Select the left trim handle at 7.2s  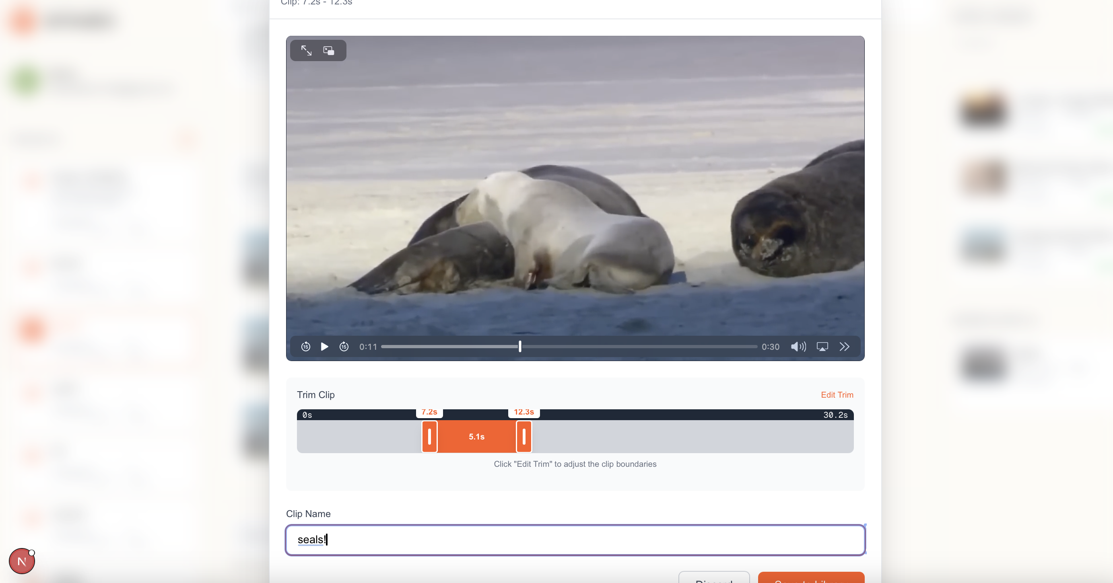pos(429,437)
